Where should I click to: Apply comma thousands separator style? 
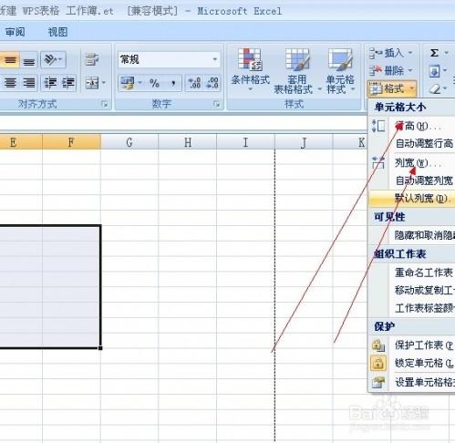coord(173,83)
